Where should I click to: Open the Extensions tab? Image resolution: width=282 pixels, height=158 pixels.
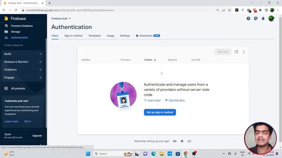pyautogui.click(x=148, y=36)
